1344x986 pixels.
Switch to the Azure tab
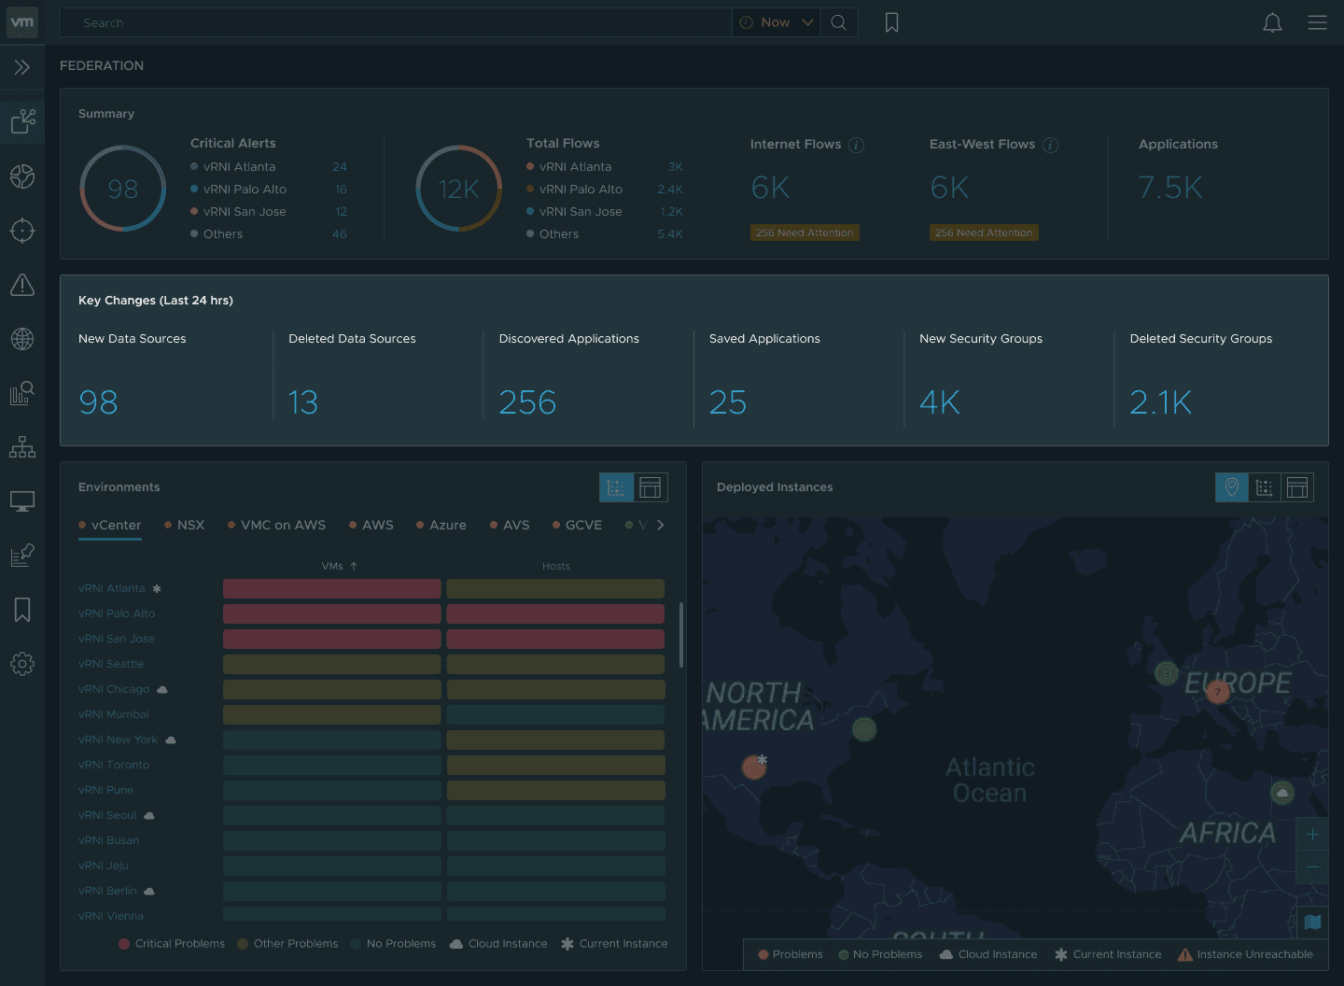[441, 526]
